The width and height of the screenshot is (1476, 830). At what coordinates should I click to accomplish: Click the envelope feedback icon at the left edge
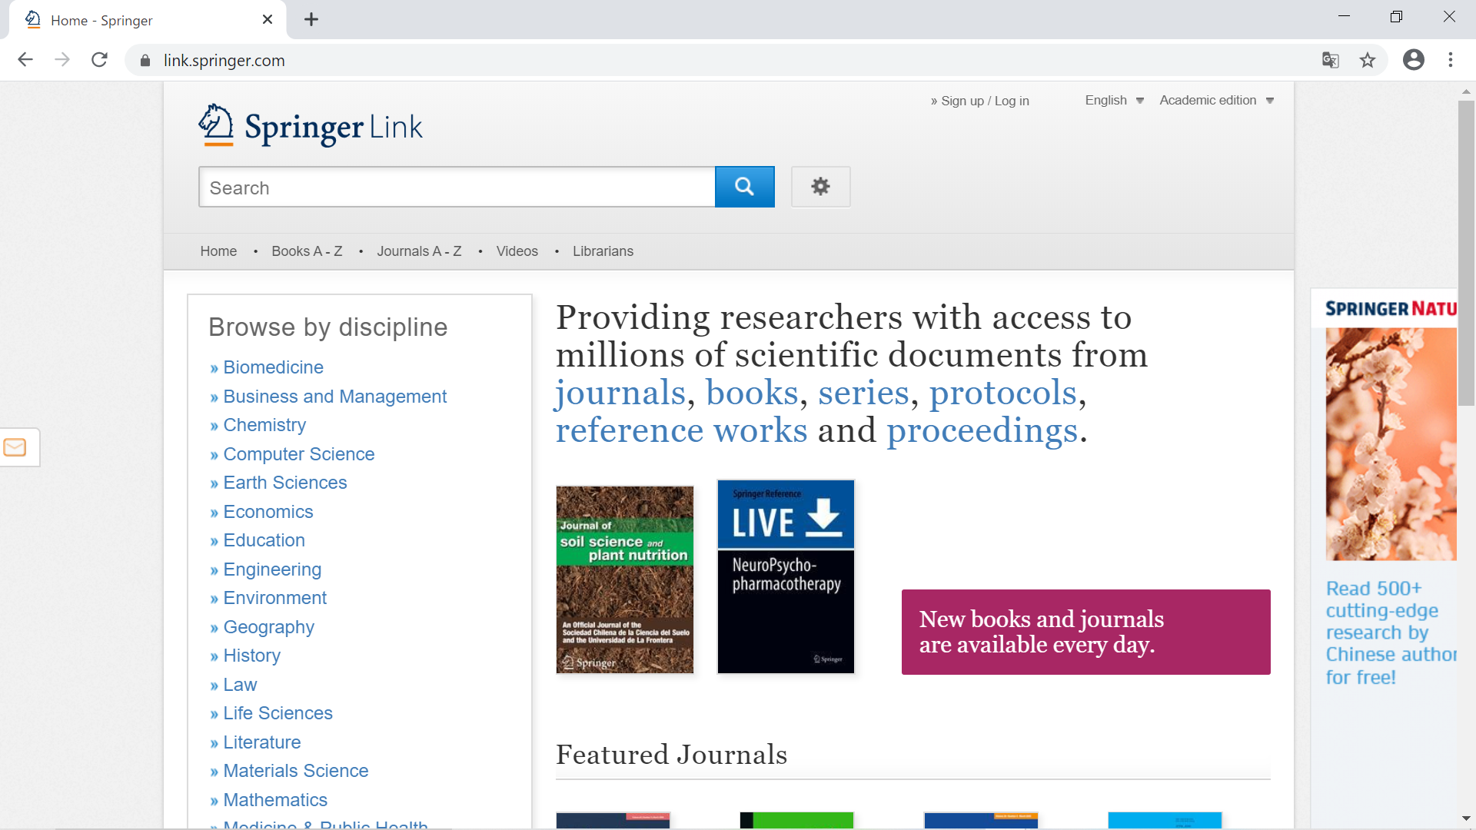pos(15,447)
